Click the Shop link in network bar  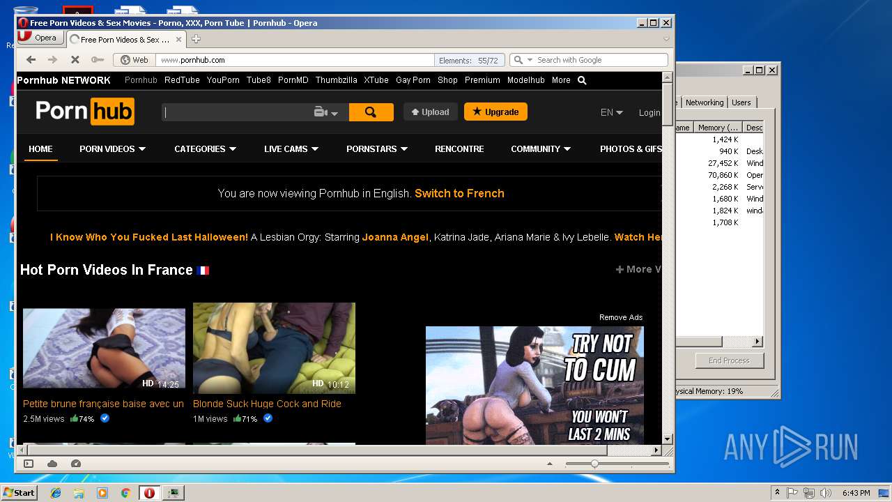pos(447,80)
